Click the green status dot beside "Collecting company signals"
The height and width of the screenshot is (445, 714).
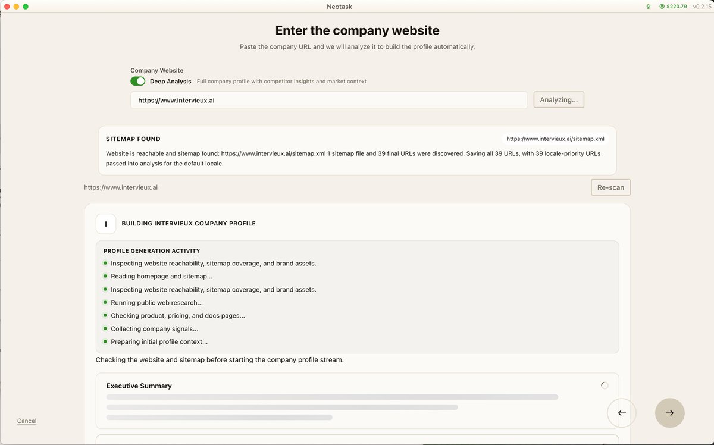(x=105, y=328)
